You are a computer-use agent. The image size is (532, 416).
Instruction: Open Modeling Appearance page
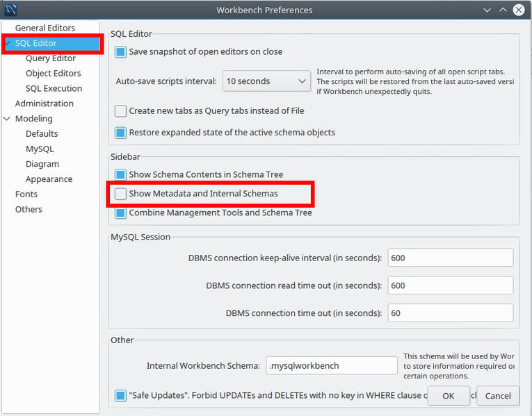click(49, 179)
